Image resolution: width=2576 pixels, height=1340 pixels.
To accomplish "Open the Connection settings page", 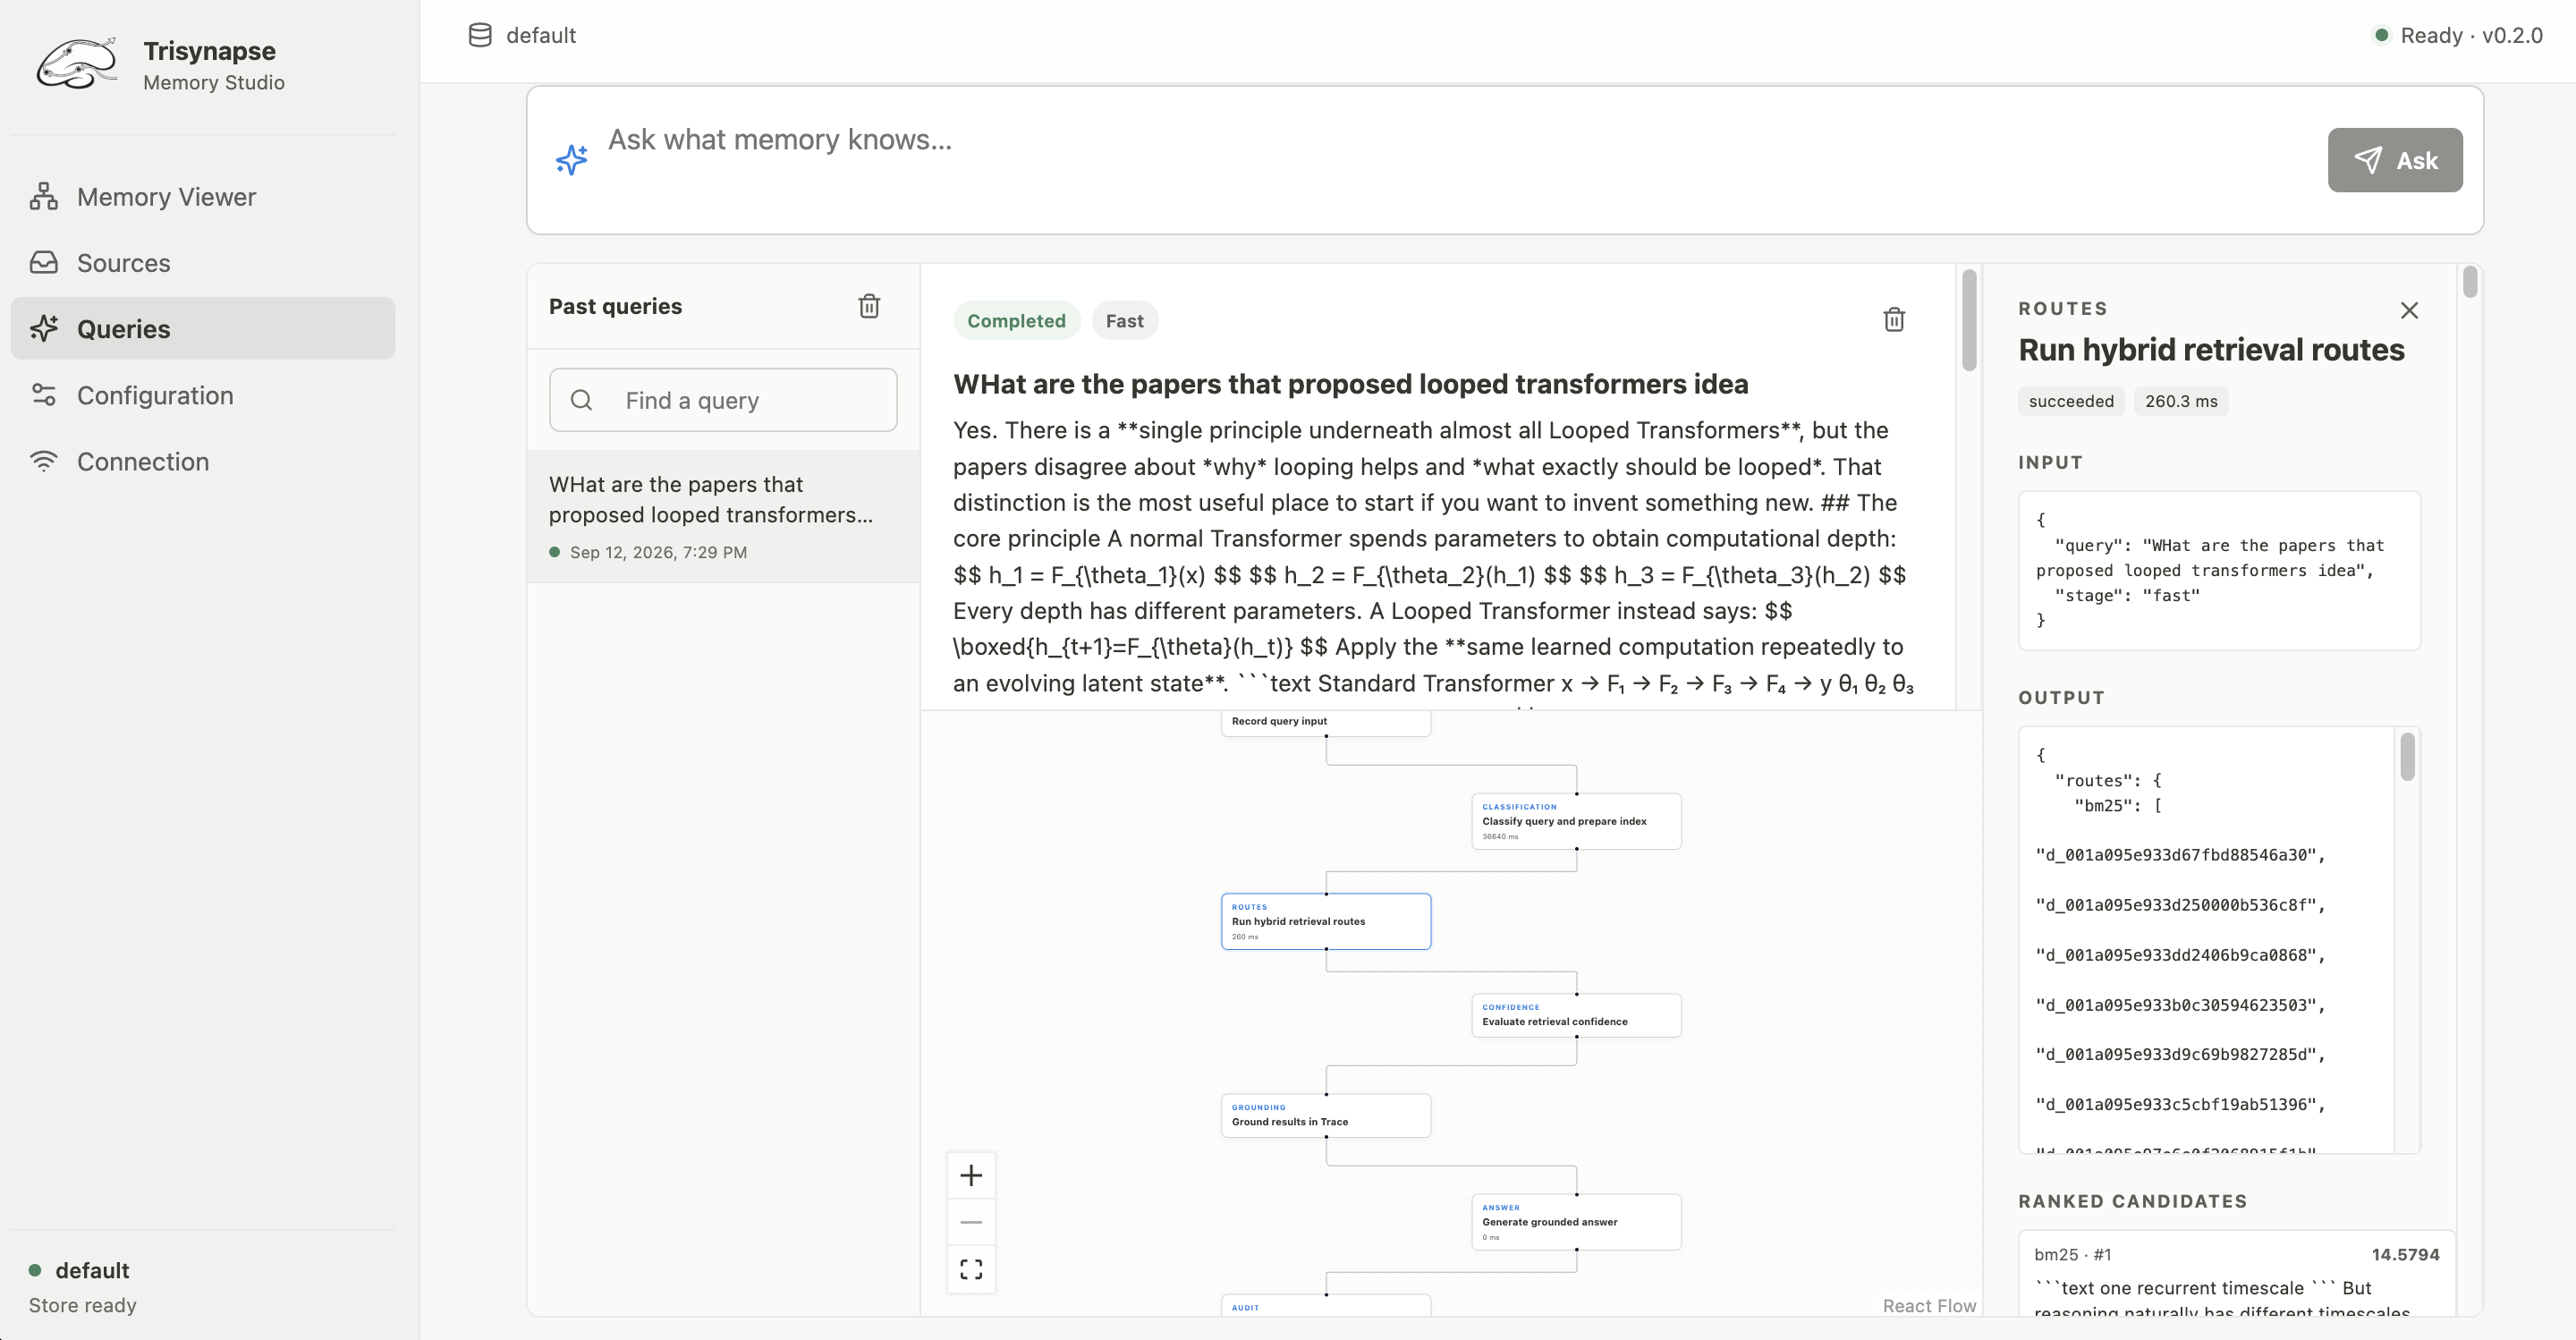I will (203, 461).
